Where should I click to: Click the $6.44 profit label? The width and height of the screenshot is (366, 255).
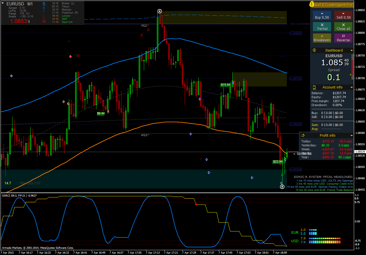coord(101,113)
